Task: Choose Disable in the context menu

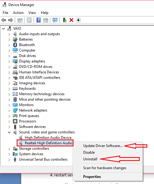Action: coord(89,152)
